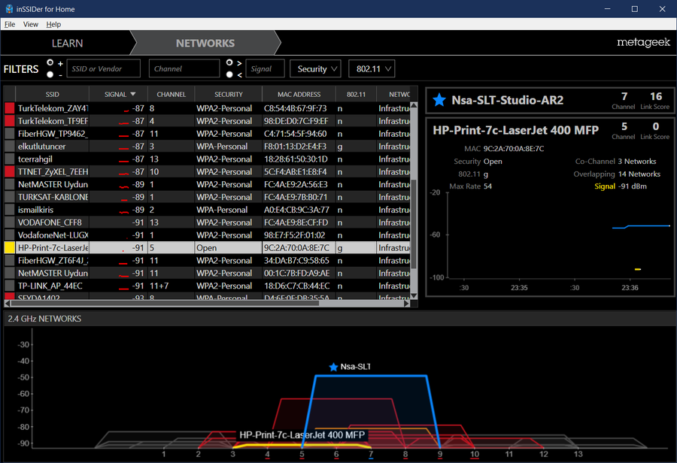Open the 802.11 filter dropdown
677x463 pixels.
[372, 68]
